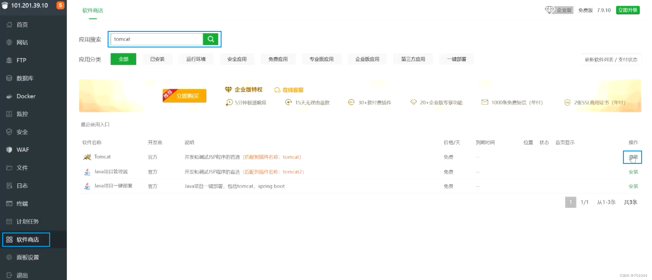Click the Java项目一键部署 icon

coord(87,186)
